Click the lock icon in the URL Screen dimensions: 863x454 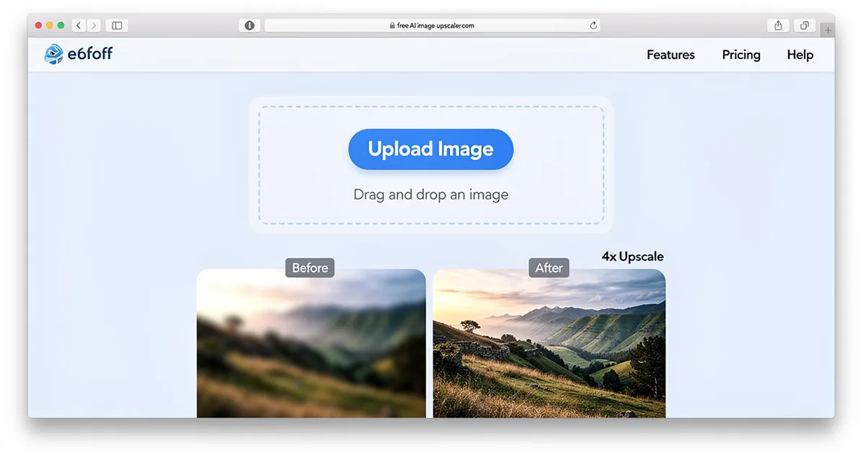tap(392, 25)
